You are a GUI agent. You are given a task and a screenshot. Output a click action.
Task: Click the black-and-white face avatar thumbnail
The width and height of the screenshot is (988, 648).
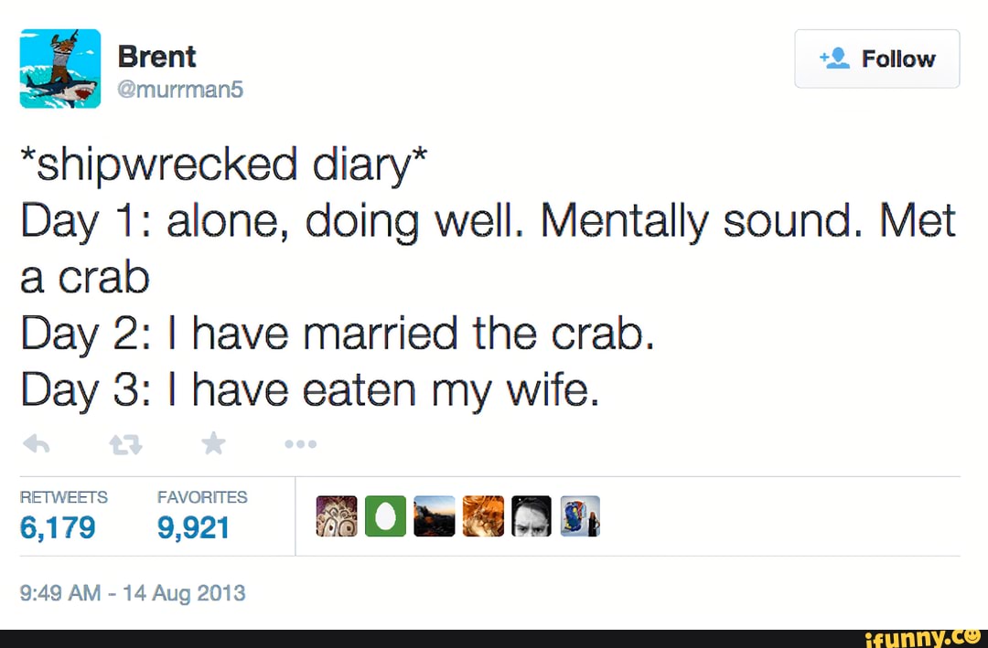[x=532, y=516]
